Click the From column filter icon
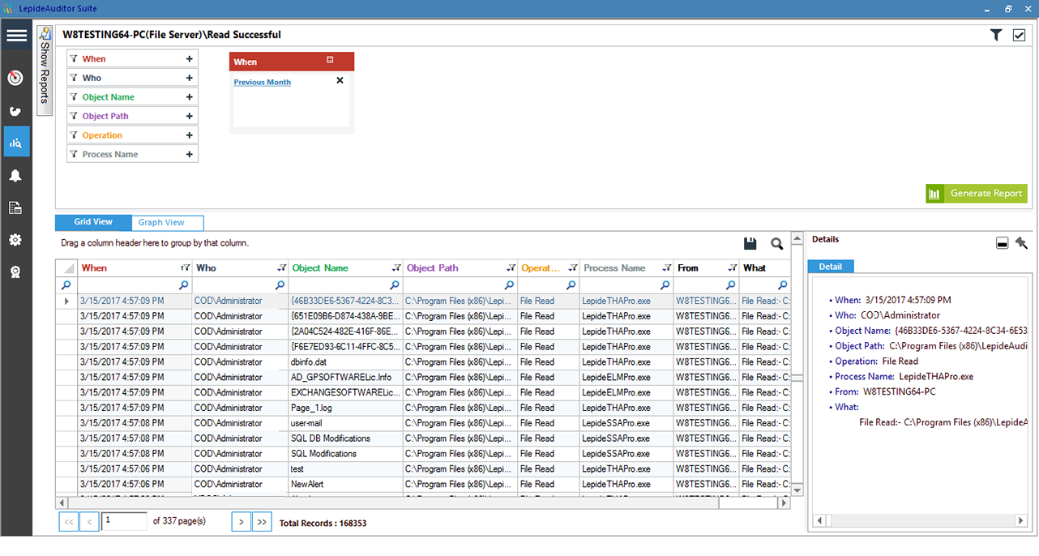This screenshot has width=1039, height=556. click(x=732, y=268)
